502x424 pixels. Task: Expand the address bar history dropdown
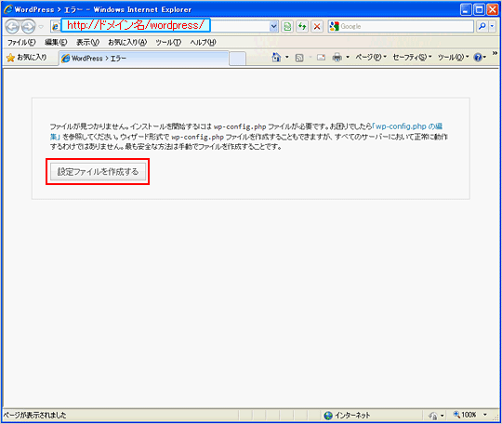click(x=273, y=26)
